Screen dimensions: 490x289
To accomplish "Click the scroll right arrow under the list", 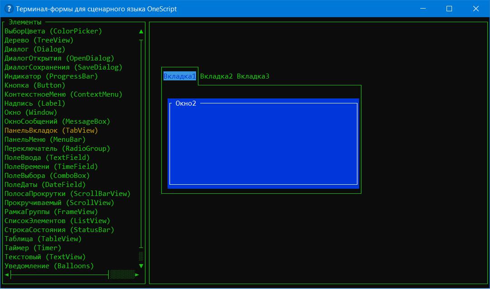I will click(x=137, y=275).
